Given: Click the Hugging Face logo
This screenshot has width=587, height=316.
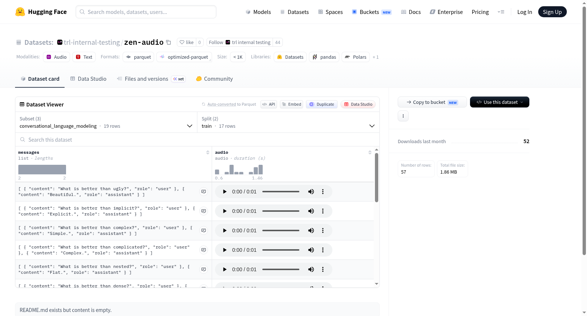Looking at the screenshot, I should coord(41,12).
